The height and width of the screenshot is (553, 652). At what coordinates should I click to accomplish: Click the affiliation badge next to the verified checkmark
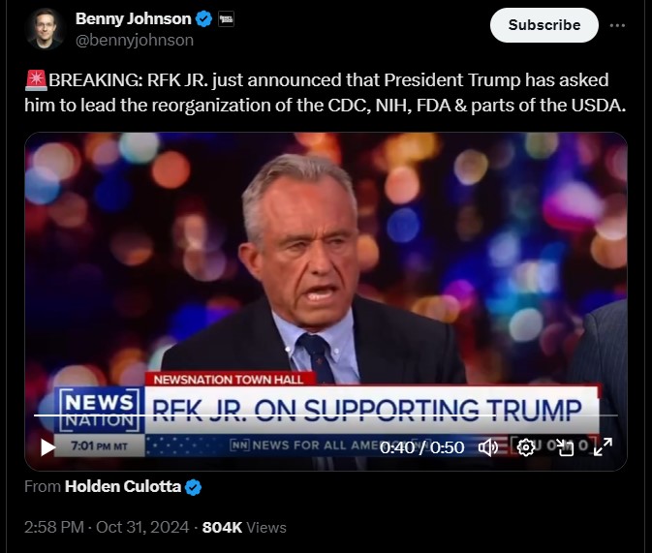tap(226, 19)
